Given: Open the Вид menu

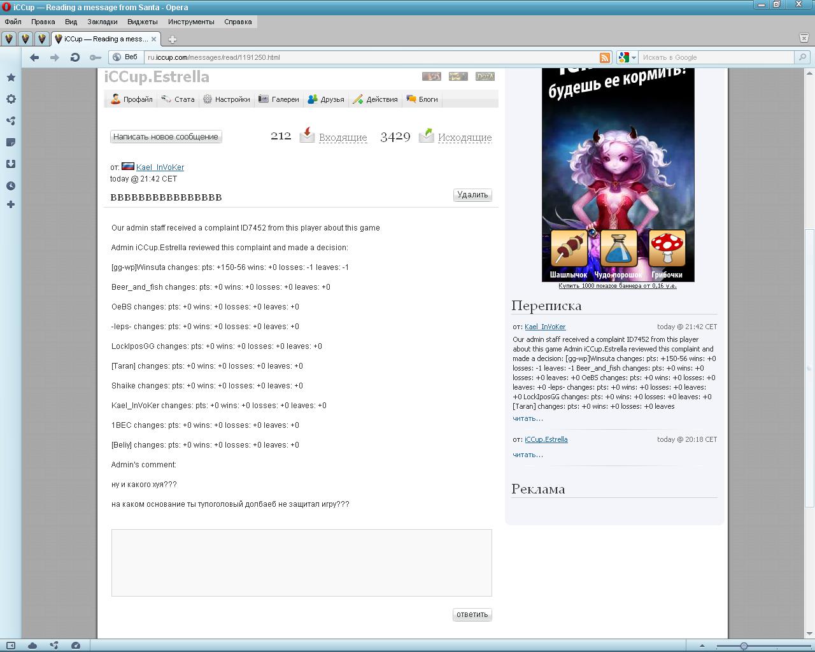Looking at the screenshot, I should 71,22.
